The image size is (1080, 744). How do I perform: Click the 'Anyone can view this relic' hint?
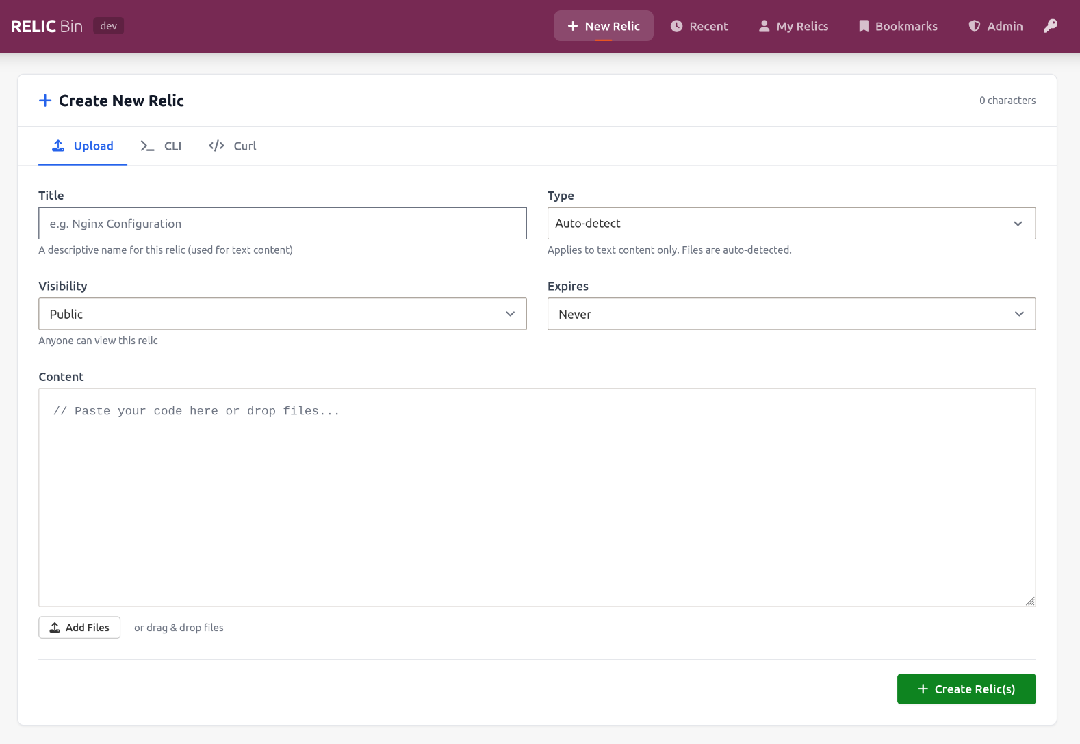point(98,341)
